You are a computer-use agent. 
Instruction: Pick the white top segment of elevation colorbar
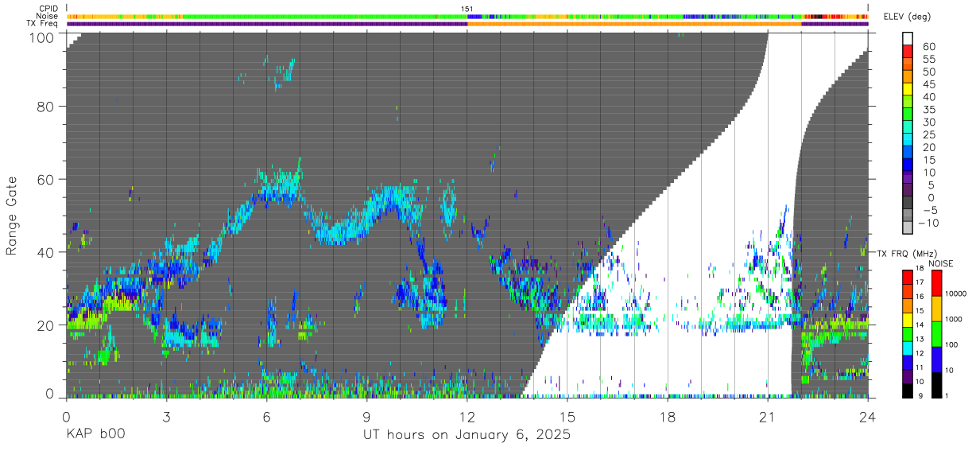(908, 39)
